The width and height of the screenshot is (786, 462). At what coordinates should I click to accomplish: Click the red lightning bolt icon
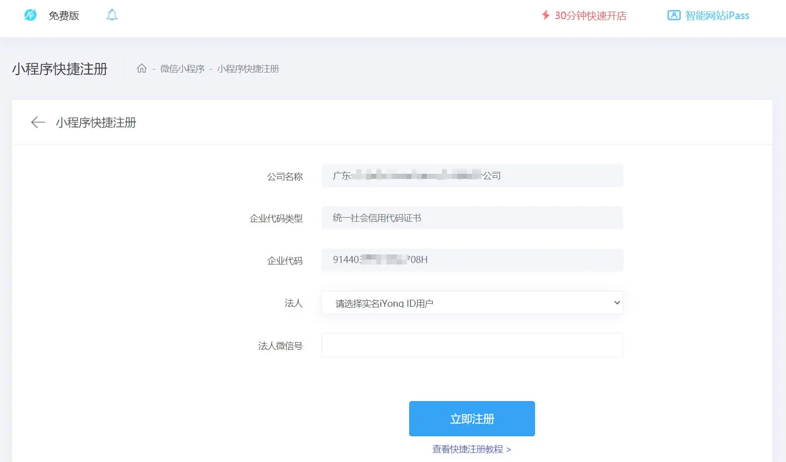tap(545, 15)
